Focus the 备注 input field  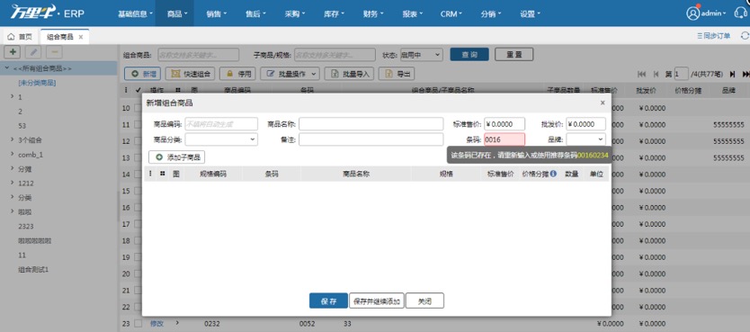pyautogui.click(x=371, y=139)
